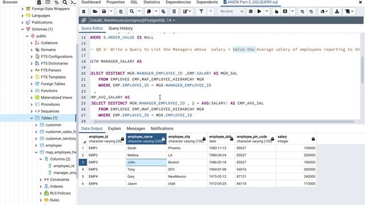Select row 5 number cell for EMP4

pos(83,177)
